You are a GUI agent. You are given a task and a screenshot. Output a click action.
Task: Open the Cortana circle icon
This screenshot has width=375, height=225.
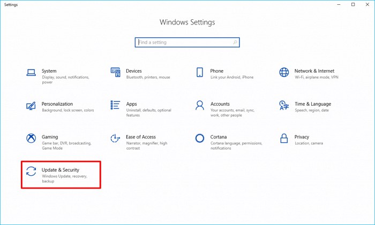pyautogui.click(x=200, y=138)
